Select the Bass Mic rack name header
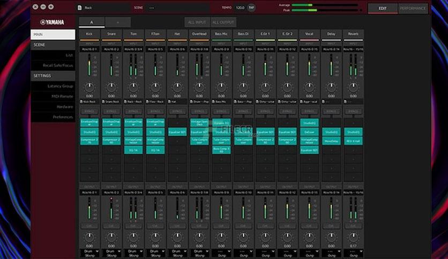 221,34
